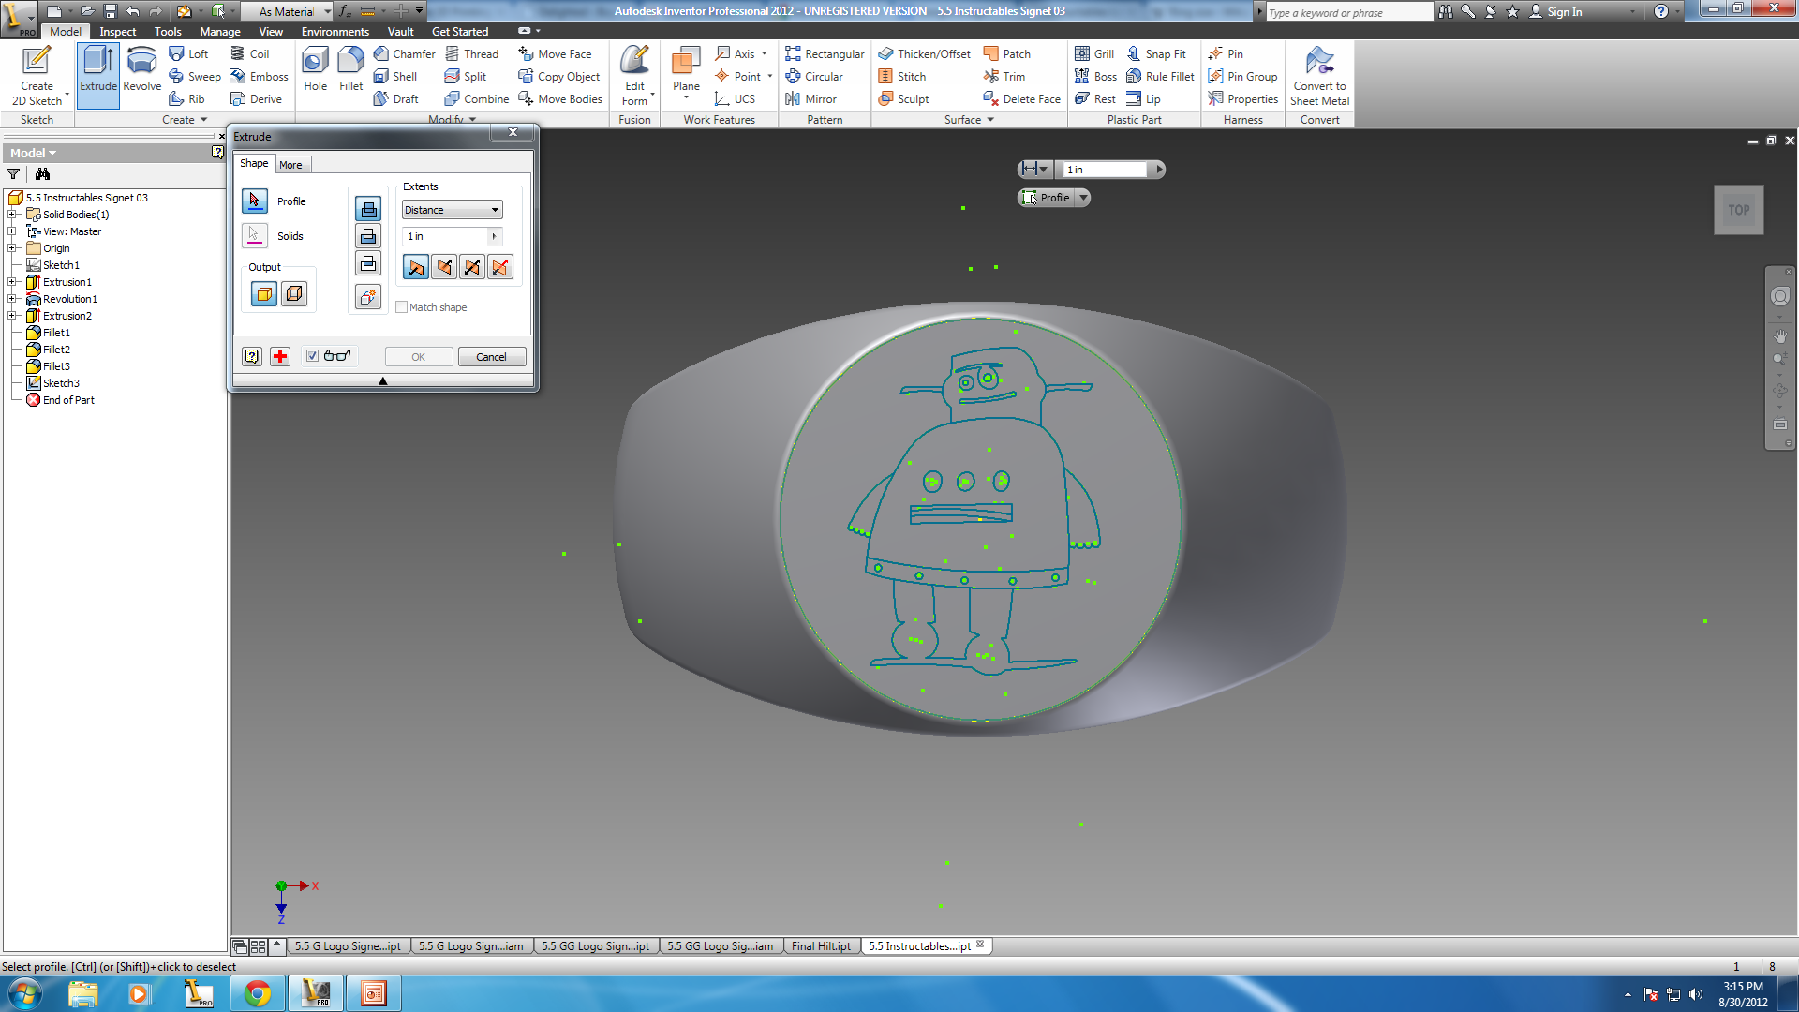Viewport: 1799px width, 1012px height.
Task: Set extrude to asymmetric direction
Action: [x=500, y=267]
